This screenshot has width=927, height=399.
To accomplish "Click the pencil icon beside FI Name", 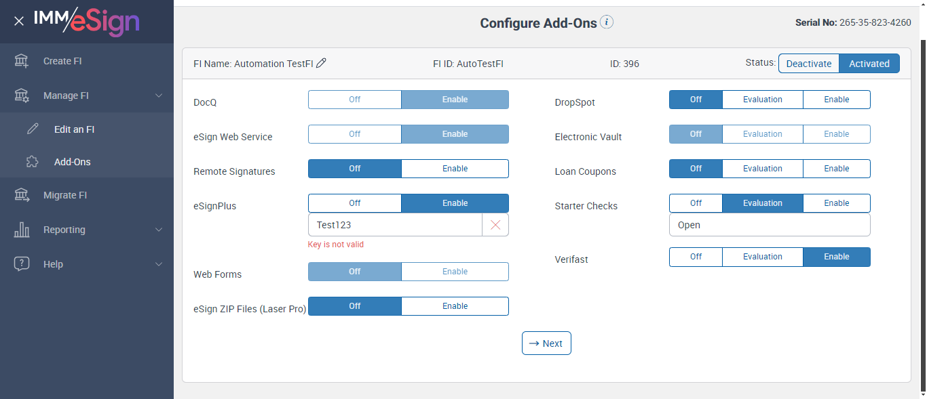I will (x=322, y=64).
